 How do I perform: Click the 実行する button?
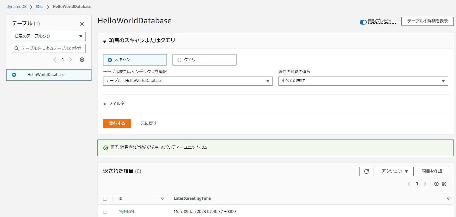[x=117, y=123]
